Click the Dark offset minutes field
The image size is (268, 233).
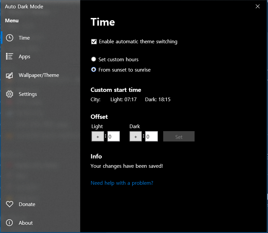(152, 136)
